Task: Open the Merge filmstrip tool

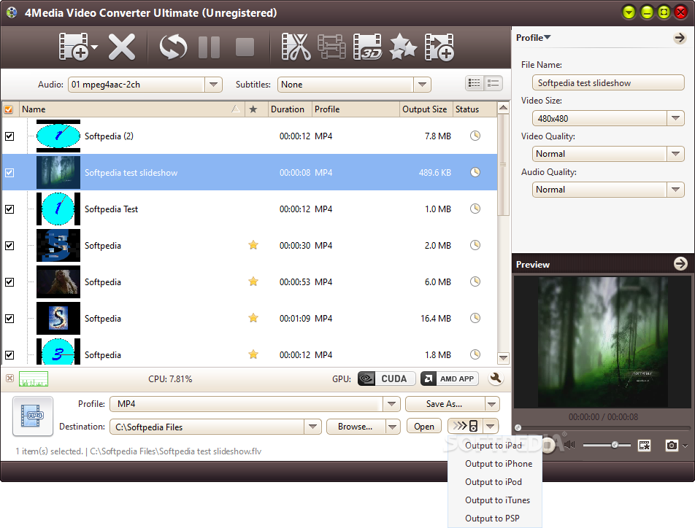Action: (331, 47)
